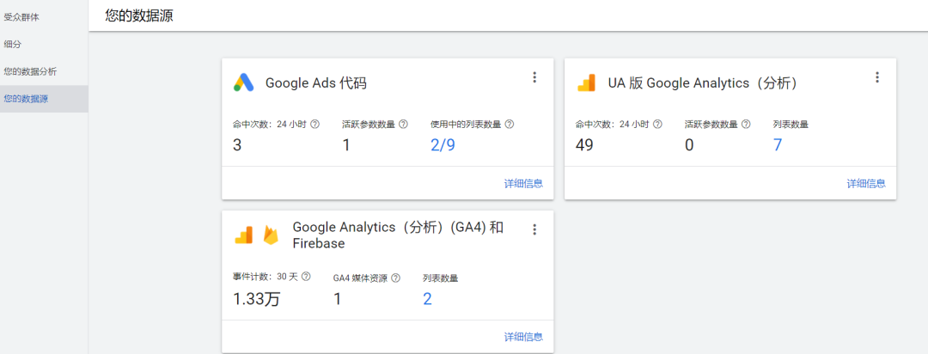Open the GA4 和 Firebase card's three-dot menu
Image resolution: width=928 pixels, height=354 pixels.
click(534, 229)
